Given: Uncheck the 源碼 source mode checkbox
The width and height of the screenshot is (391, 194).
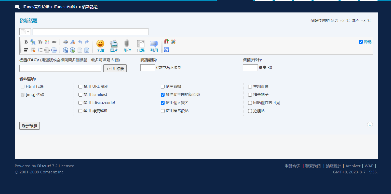Looking at the screenshot, I should click(361, 42).
